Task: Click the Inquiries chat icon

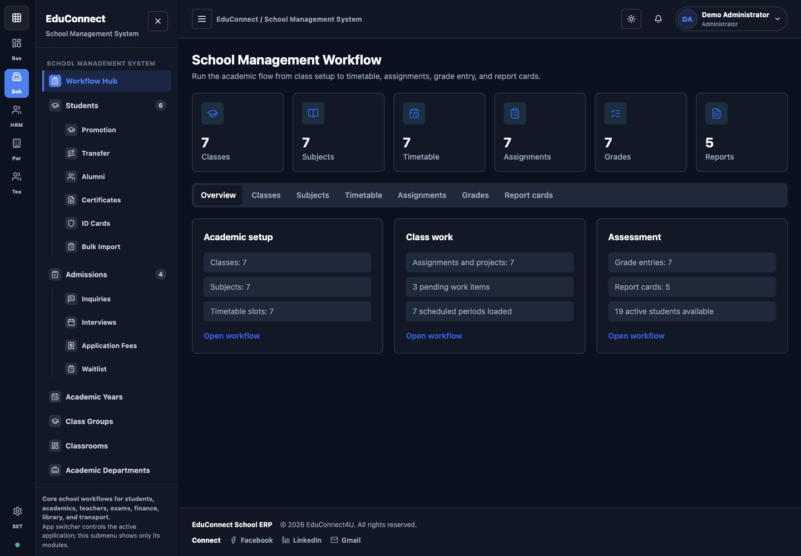Action: click(x=71, y=299)
